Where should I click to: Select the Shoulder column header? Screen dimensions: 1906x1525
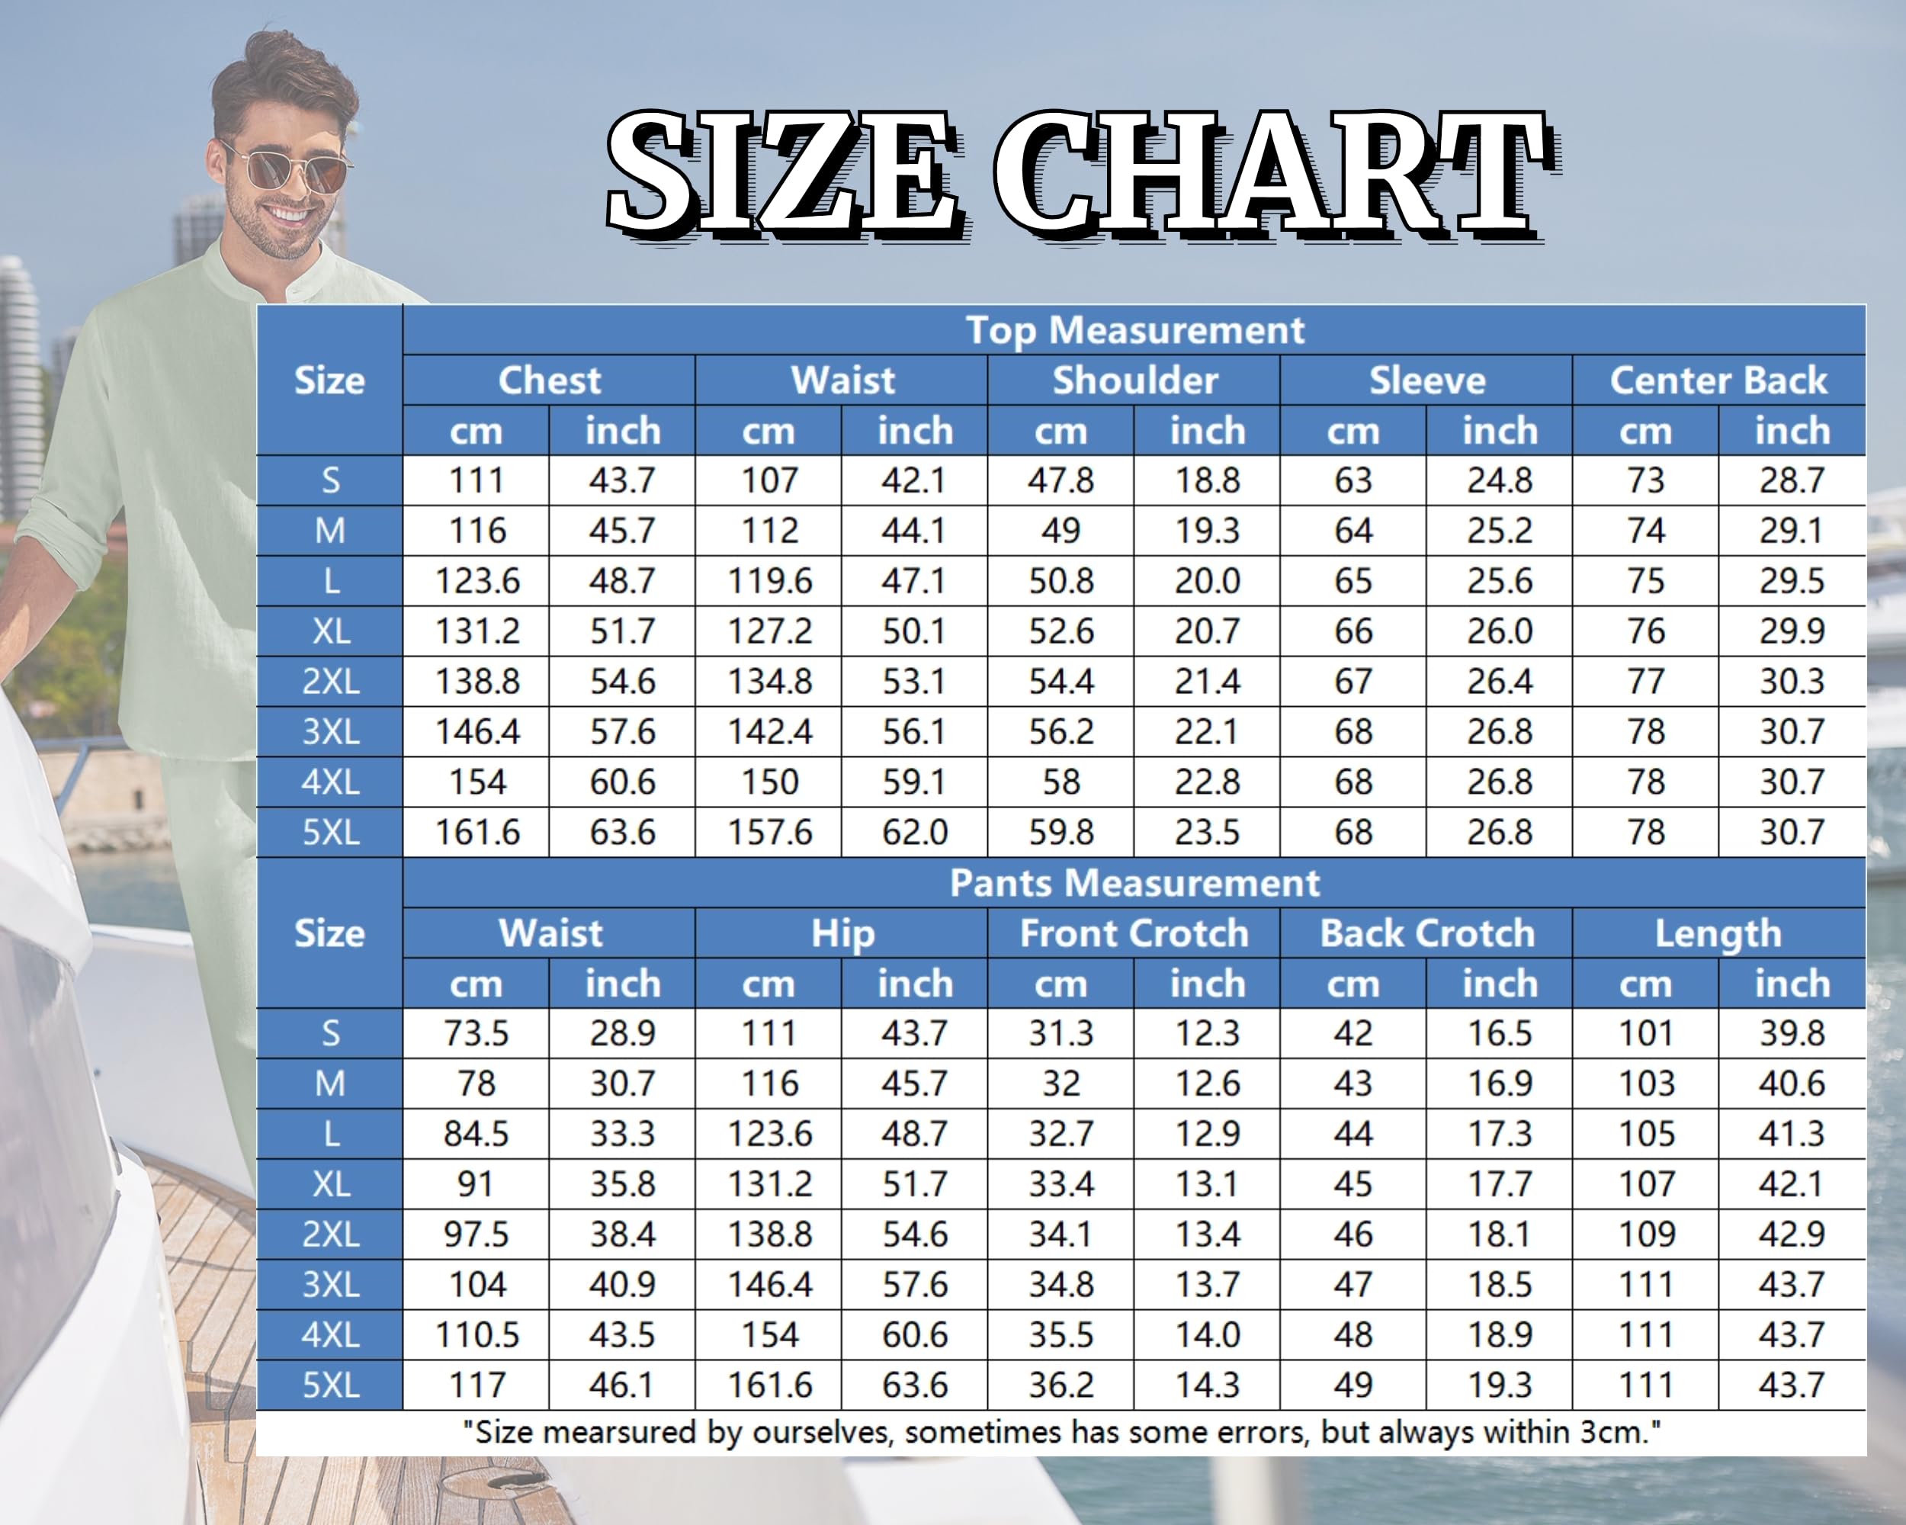click(1134, 380)
